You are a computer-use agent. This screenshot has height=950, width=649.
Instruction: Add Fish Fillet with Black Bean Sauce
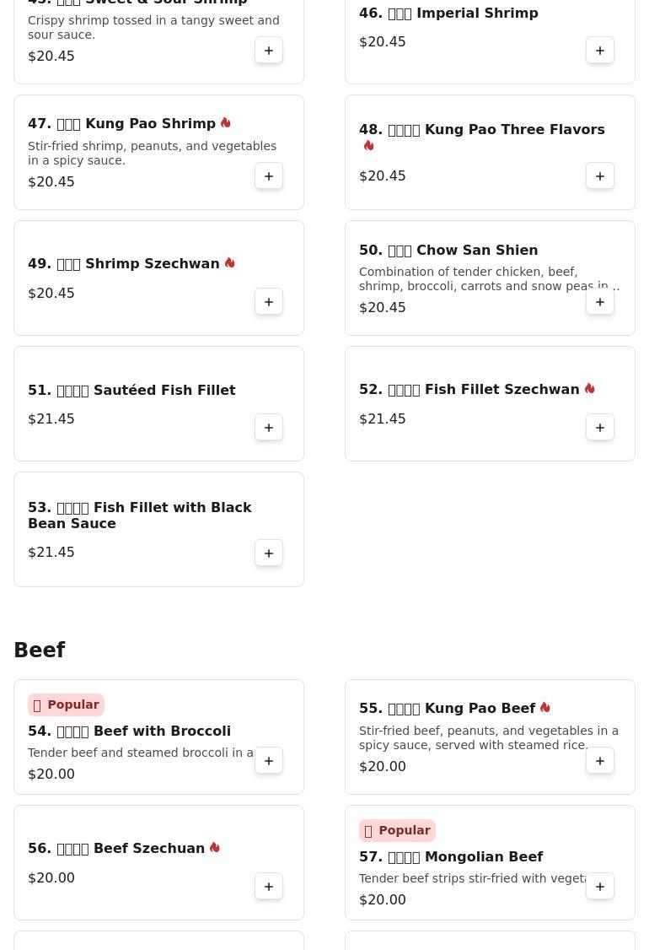[x=269, y=553]
